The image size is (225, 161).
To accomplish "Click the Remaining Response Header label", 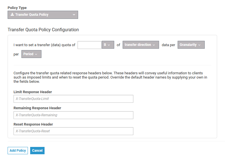I will click(37, 108).
